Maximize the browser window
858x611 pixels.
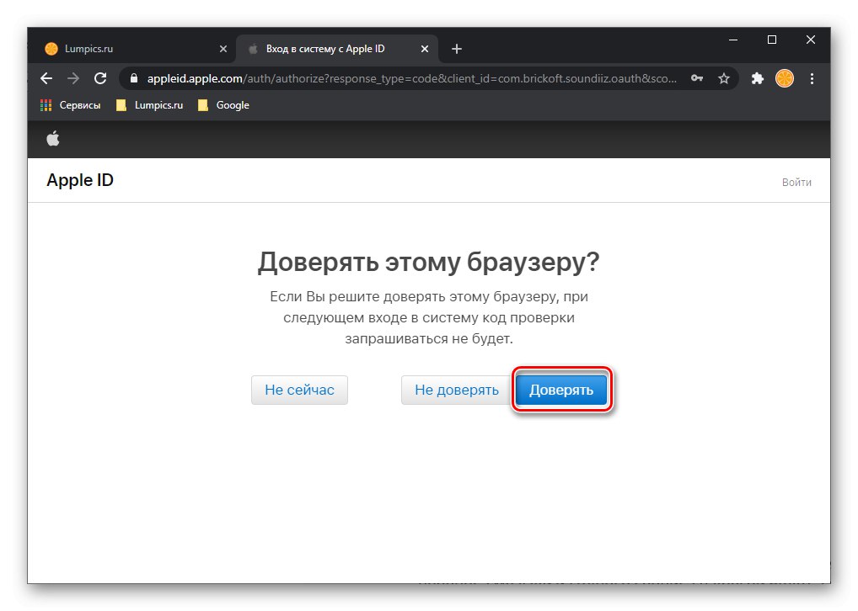(x=772, y=40)
